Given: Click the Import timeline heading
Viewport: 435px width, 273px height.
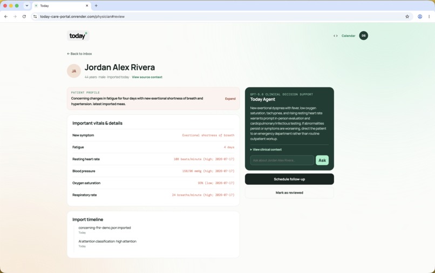Looking at the screenshot, I should tap(87, 220).
